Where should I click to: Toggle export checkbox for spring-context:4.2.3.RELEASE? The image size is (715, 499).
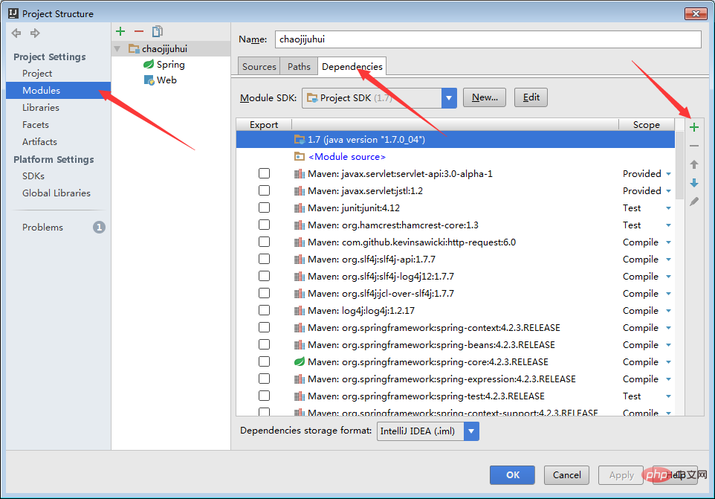pyautogui.click(x=264, y=327)
